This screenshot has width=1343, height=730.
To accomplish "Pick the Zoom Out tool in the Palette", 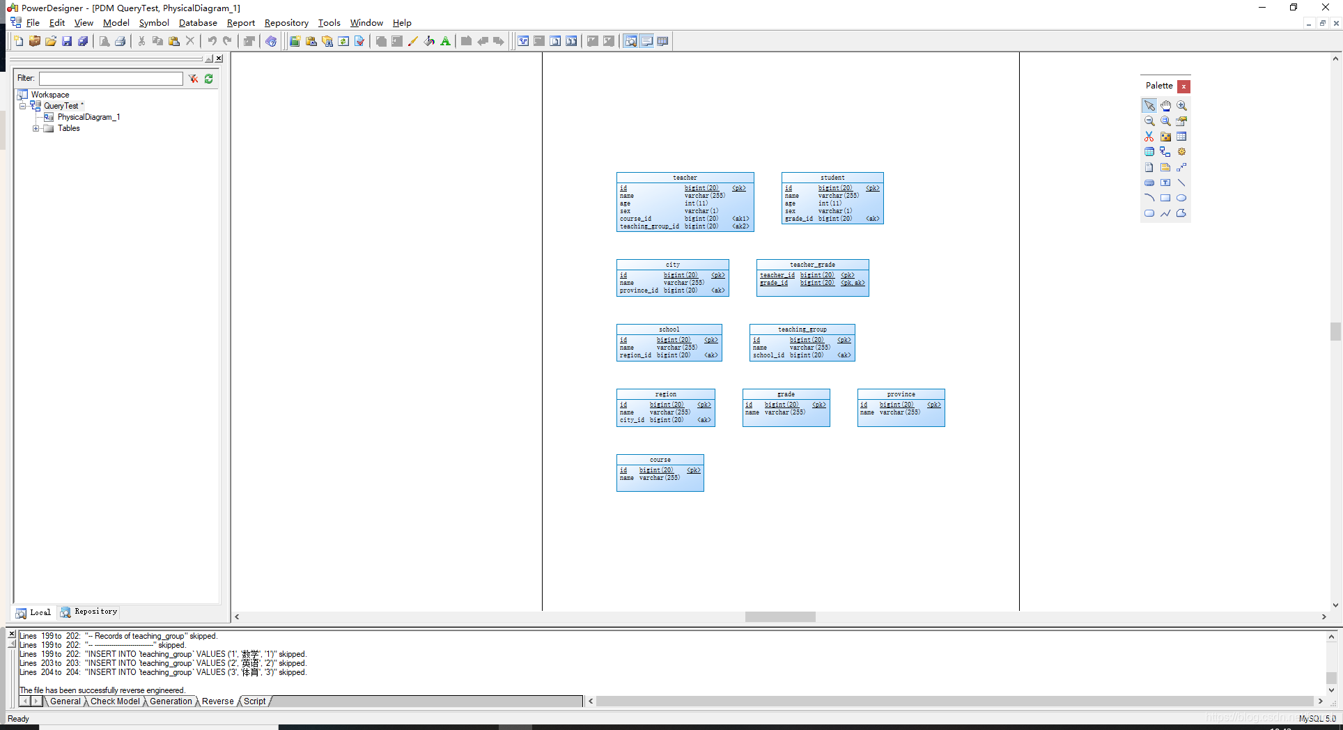I will click(1149, 121).
